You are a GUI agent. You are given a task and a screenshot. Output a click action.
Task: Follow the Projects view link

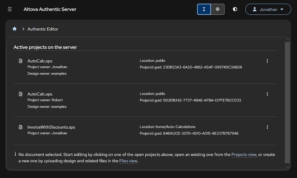244,154
